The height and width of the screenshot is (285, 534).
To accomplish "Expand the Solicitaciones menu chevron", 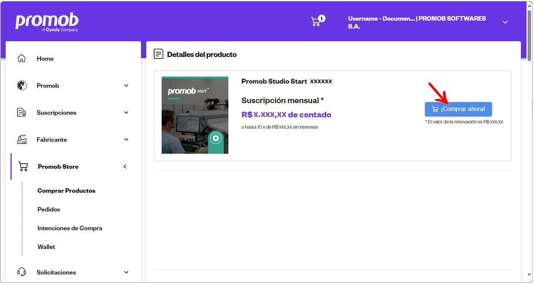I will (x=126, y=272).
